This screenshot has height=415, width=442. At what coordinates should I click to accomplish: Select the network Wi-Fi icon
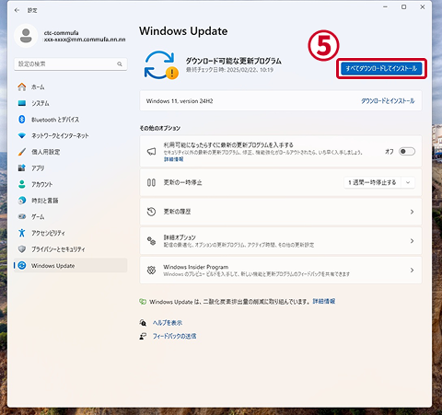tap(22, 135)
